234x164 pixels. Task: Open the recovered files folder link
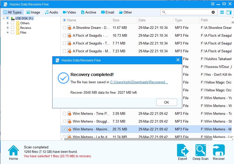[139, 82]
